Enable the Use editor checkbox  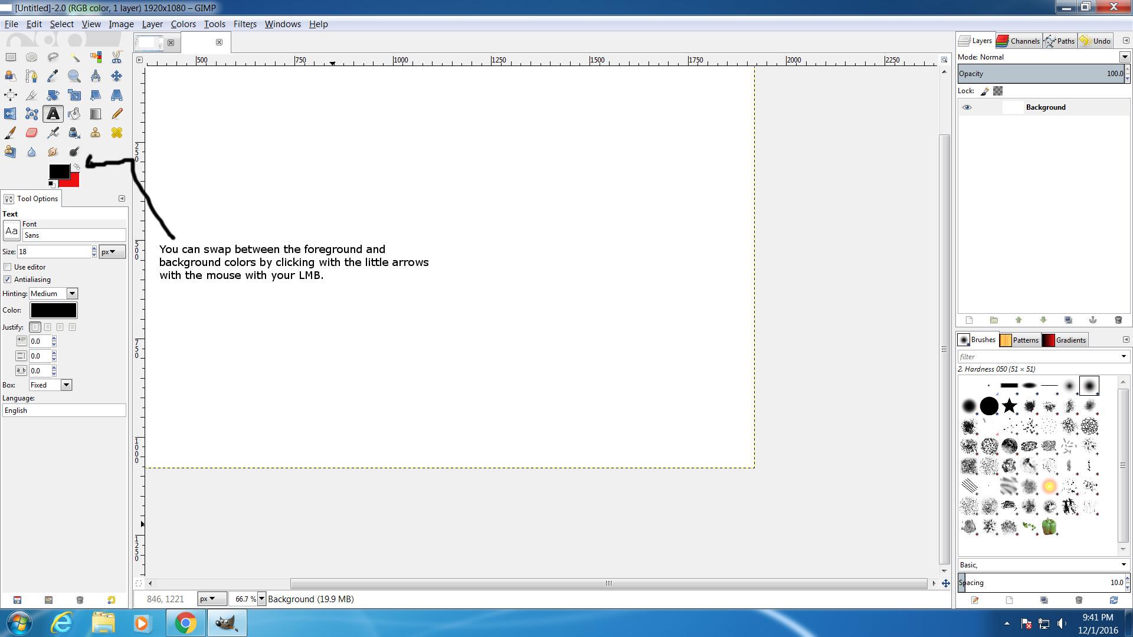[8, 267]
